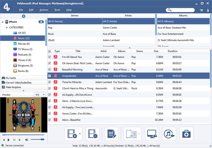Screen dimensions: 212x148
Task: Click the settings gear icon above iPhone
Action: coord(24,16)
